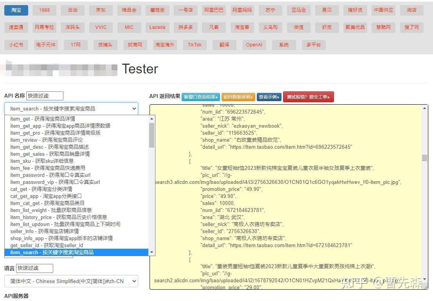Click 测试报错？提交工单 button
Viewport: 433px width, 301px height.
tap(309, 97)
